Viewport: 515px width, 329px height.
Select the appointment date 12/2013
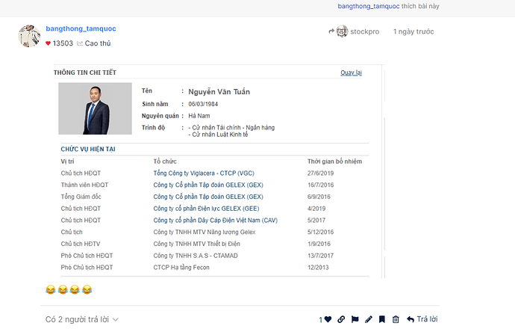(x=318, y=268)
